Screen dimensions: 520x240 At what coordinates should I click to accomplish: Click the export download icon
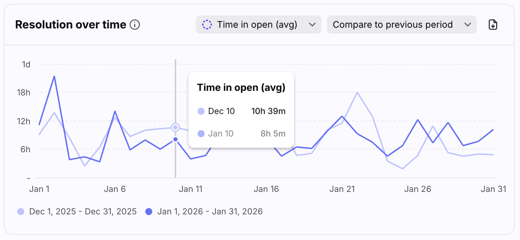coord(493,25)
